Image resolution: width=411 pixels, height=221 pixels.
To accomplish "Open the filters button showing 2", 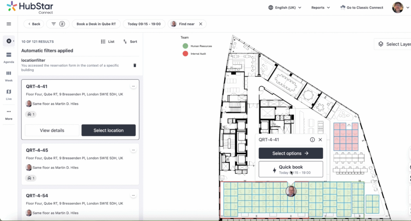I will pyautogui.click(x=58, y=24).
